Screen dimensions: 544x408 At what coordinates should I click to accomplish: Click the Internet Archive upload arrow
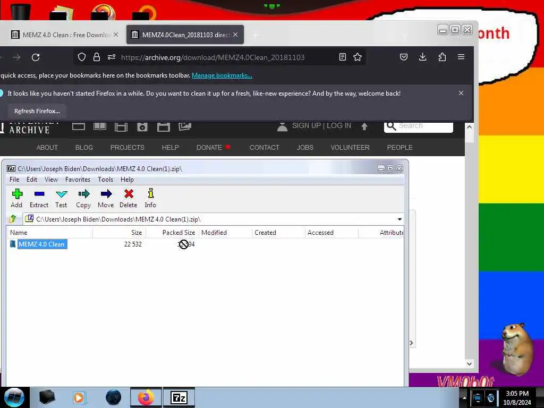click(x=364, y=126)
